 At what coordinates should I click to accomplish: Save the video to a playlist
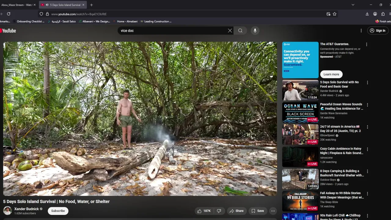pos(258,211)
